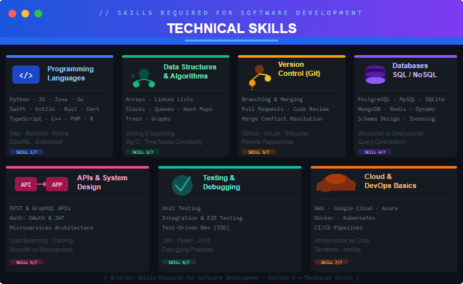Click the orange git branch icon

pos(259,77)
